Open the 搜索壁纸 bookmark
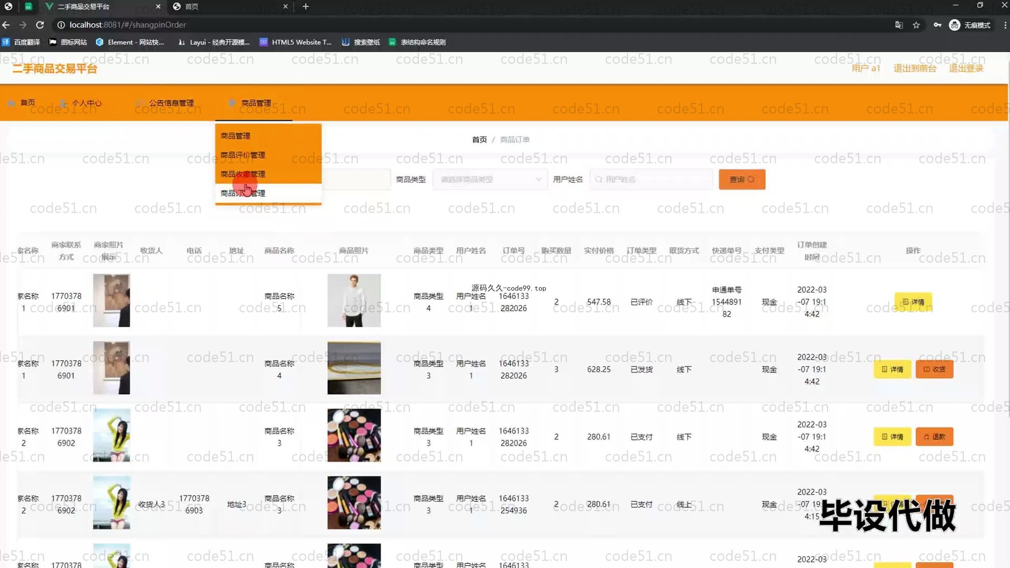 [361, 42]
